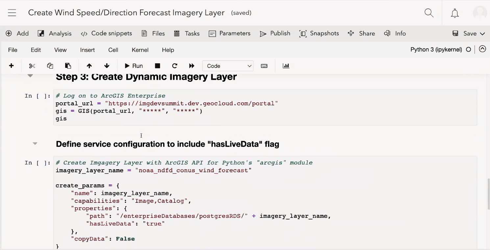Open the Edit menu

pyautogui.click(x=36, y=50)
